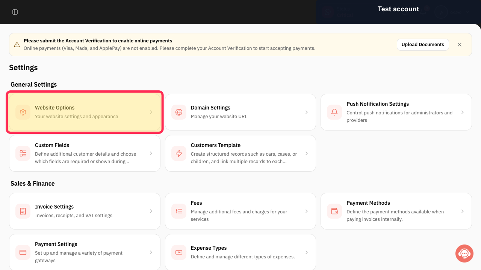Click the Upload Documents button
Image resolution: width=481 pixels, height=270 pixels.
[423, 45]
